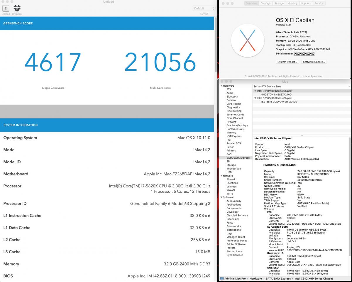The width and height of the screenshot is (352, 282).
Task: Select Printers in the Hardware list
Action: 231,151
